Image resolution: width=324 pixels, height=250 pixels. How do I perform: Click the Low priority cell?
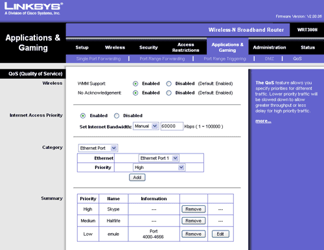tap(88, 234)
